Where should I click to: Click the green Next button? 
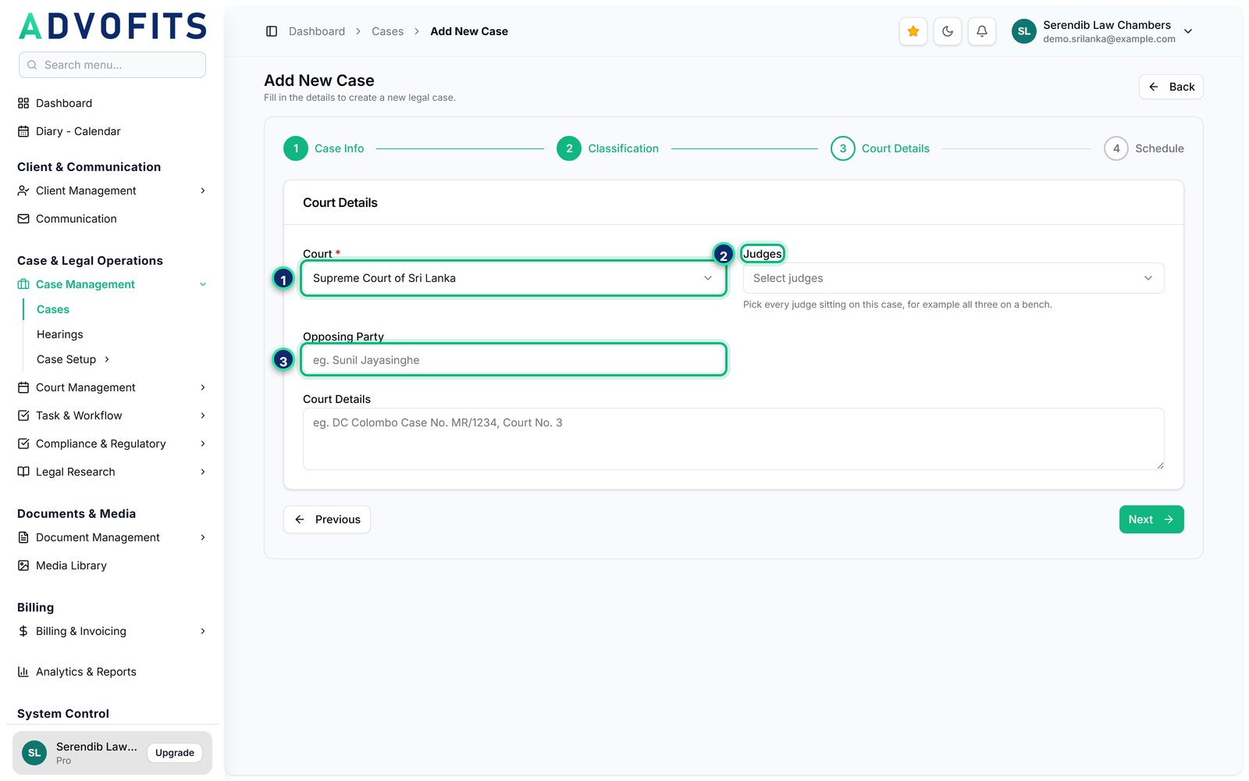coord(1151,519)
